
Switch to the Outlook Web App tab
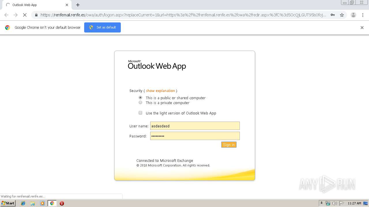click(x=36, y=5)
